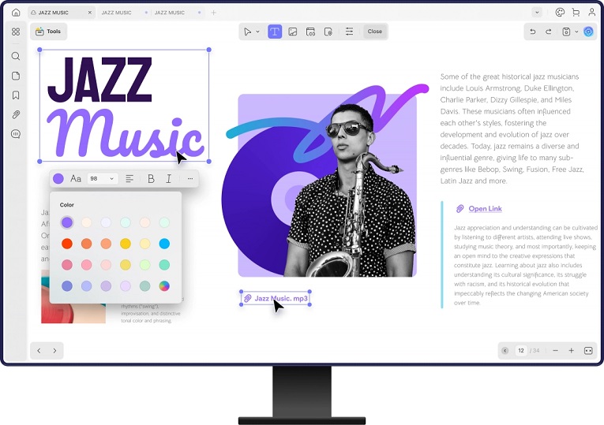
Task: Click the Image tool icon in toolbar
Action: [292, 32]
